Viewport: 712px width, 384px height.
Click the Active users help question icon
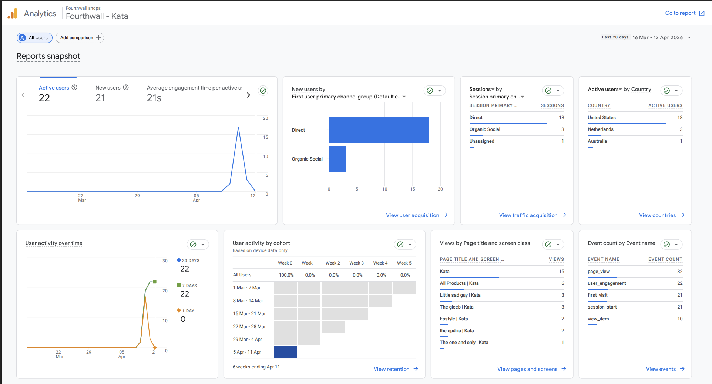point(74,87)
